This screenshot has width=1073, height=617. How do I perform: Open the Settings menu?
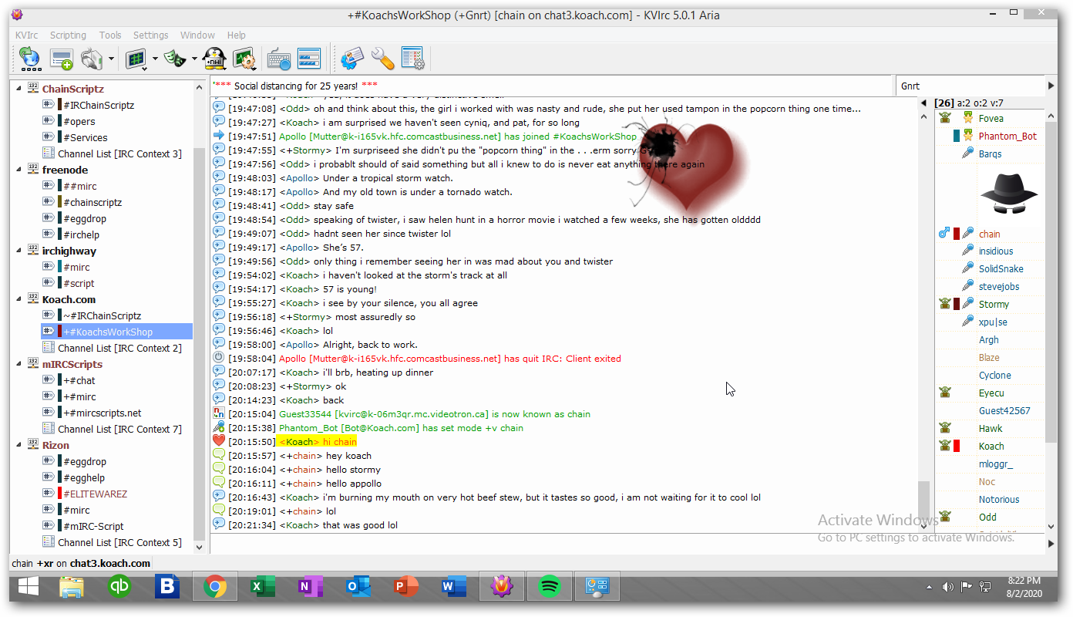click(x=150, y=35)
